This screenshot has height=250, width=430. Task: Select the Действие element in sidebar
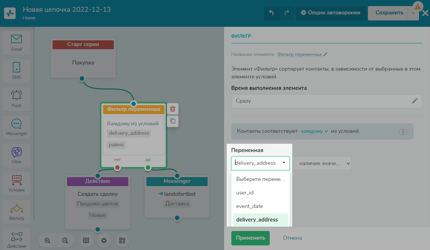(x=16, y=239)
